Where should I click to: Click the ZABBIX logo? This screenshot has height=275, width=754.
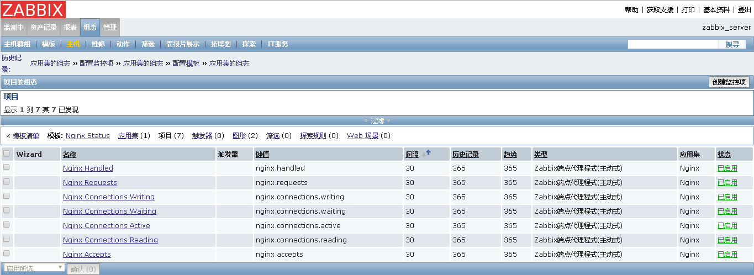point(33,9)
